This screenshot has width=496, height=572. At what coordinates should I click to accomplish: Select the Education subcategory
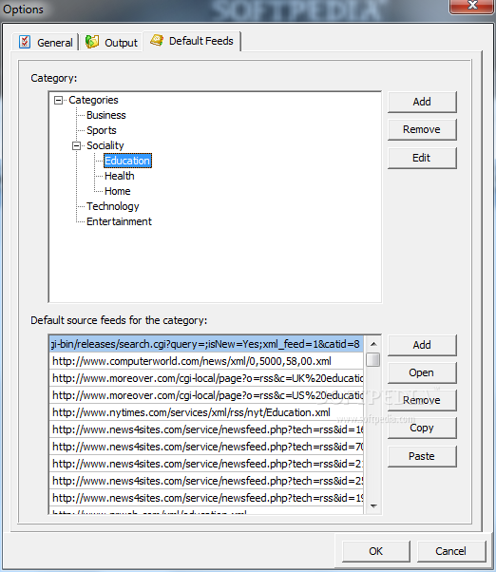coord(127,161)
